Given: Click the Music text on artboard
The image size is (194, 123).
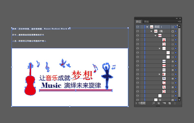Looking at the screenshot, I should click(51, 85).
